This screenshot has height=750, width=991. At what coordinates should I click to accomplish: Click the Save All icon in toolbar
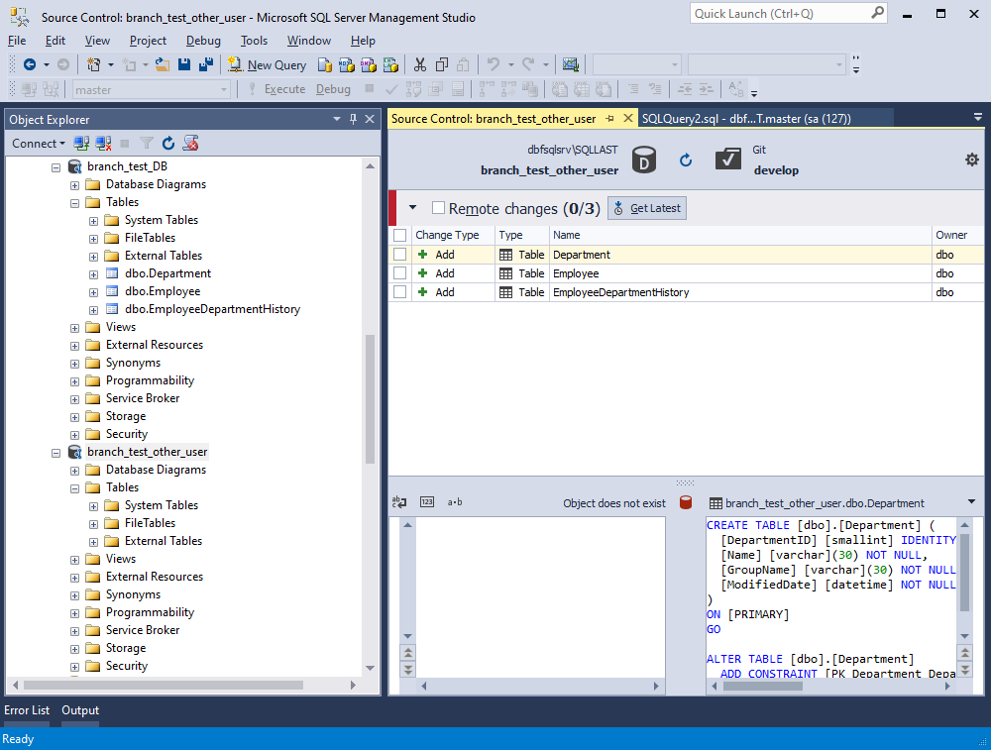[x=205, y=64]
